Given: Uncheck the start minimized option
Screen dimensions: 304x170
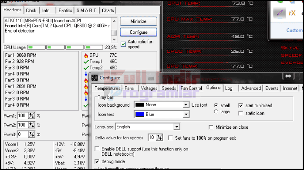Looking at the screenshot, I should tap(240, 105).
